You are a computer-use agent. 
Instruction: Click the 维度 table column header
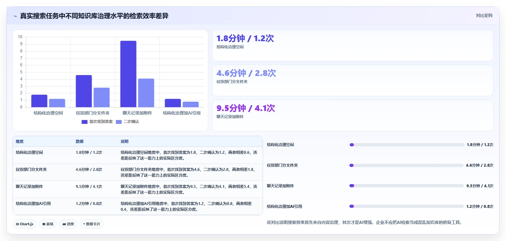coord(20,142)
